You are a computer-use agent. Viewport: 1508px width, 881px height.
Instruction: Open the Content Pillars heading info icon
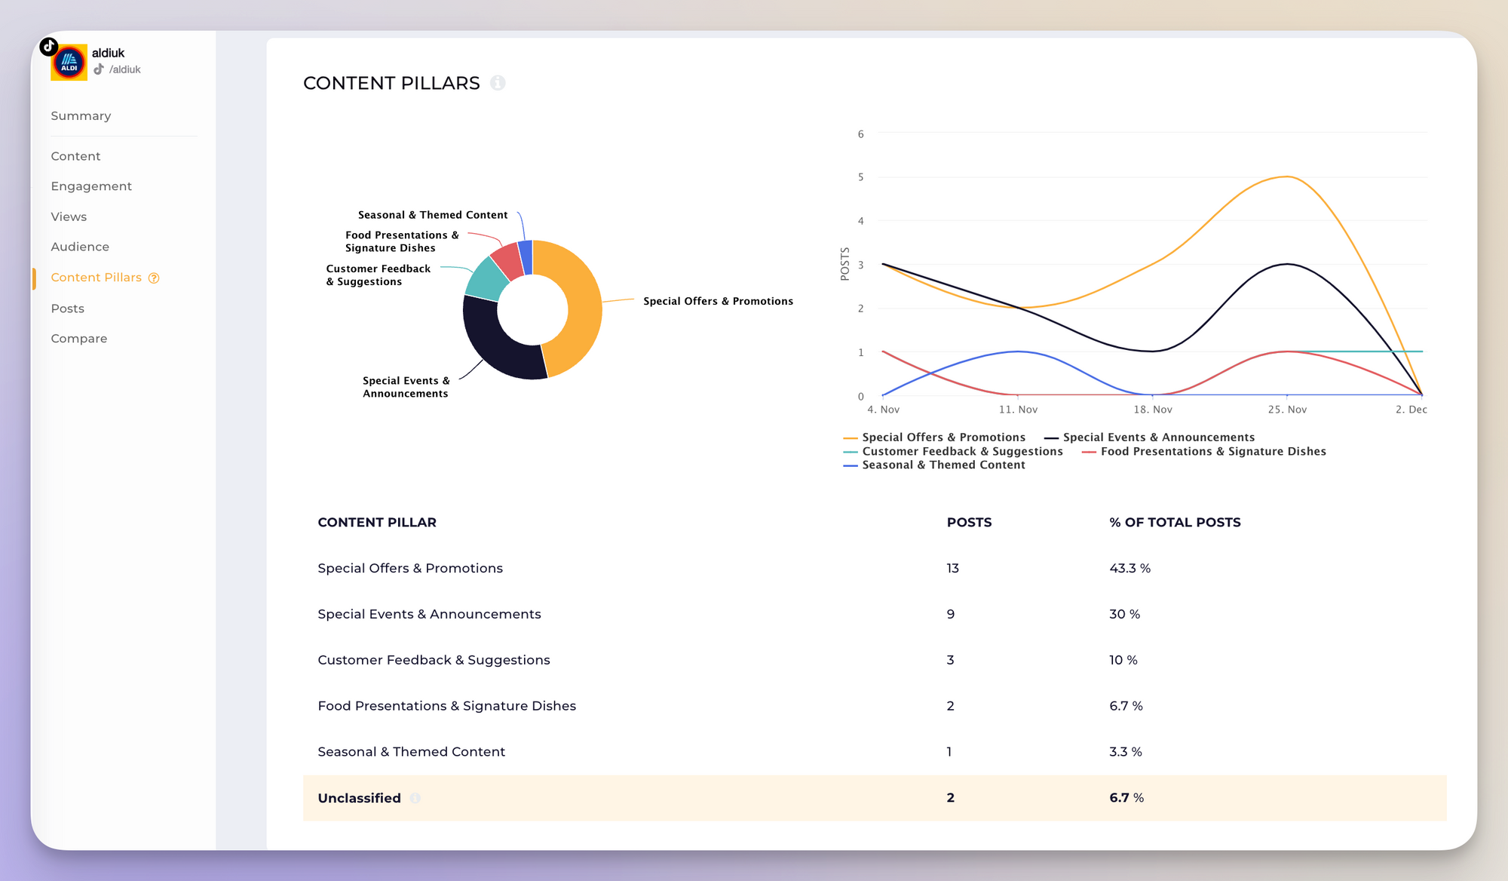pyautogui.click(x=498, y=83)
